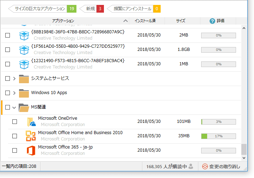Click the yellow 0 count badge

click(157, 9)
